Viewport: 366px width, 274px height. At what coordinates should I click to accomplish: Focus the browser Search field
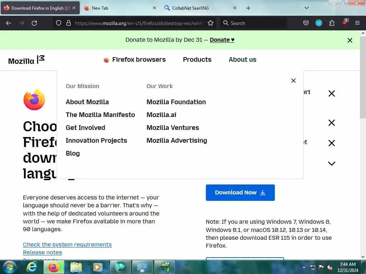click(253, 23)
